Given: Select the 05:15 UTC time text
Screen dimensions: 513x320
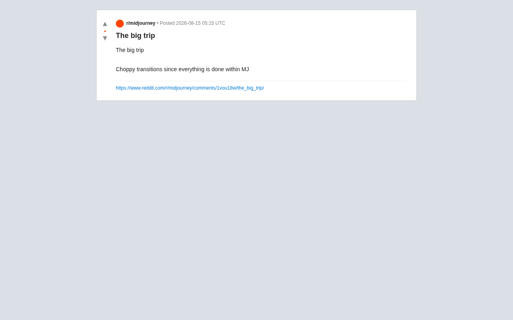Looking at the screenshot, I should (x=214, y=23).
